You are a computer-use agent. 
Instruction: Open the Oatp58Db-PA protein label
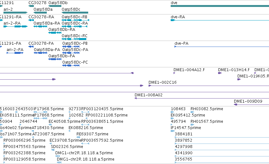click(62, 56)
